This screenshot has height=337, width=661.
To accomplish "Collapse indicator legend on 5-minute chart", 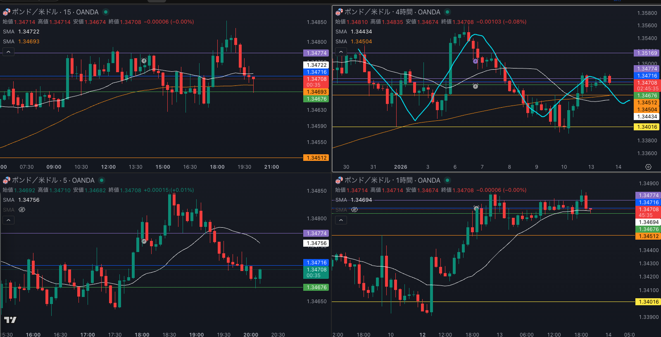I will (x=8, y=220).
